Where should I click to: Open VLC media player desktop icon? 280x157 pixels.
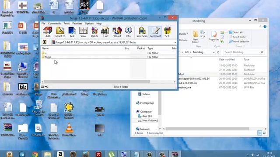(x=69, y=130)
